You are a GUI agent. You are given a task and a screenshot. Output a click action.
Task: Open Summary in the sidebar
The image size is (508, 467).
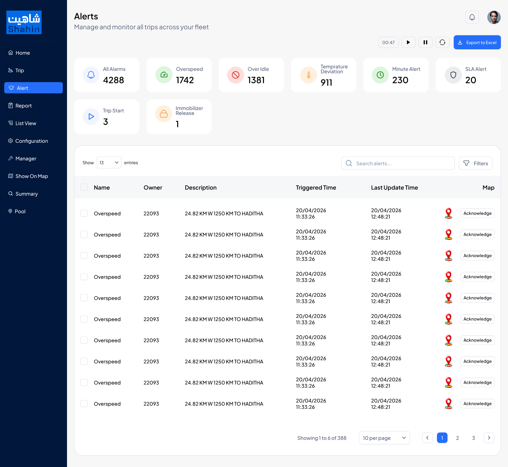pyautogui.click(x=33, y=194)
